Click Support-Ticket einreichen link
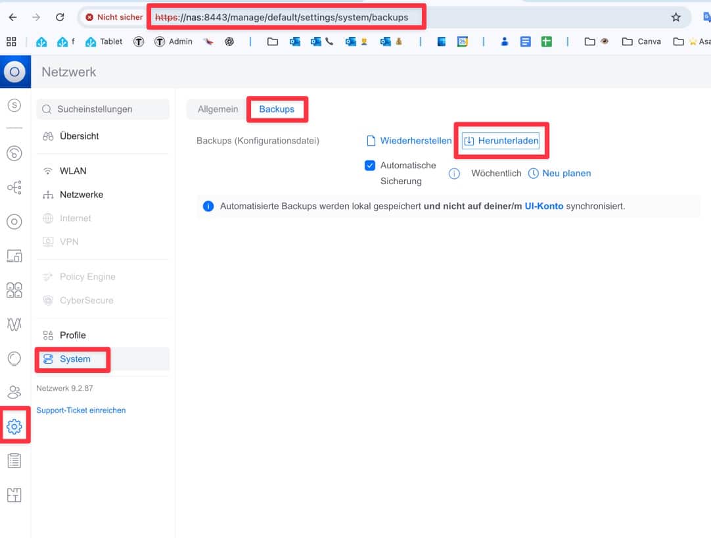 pos(81,410)
